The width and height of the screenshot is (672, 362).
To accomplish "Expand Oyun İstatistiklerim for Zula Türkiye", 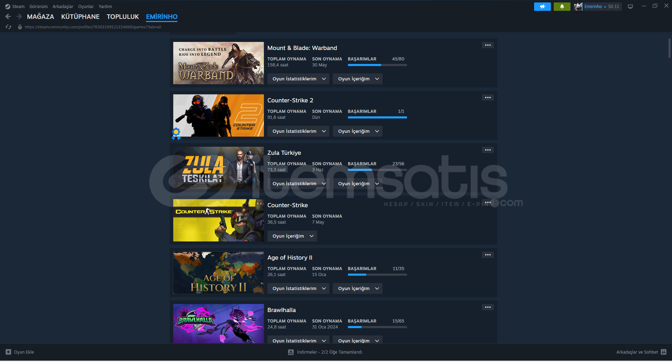I will pyautogui.click(x=298, y=184).
